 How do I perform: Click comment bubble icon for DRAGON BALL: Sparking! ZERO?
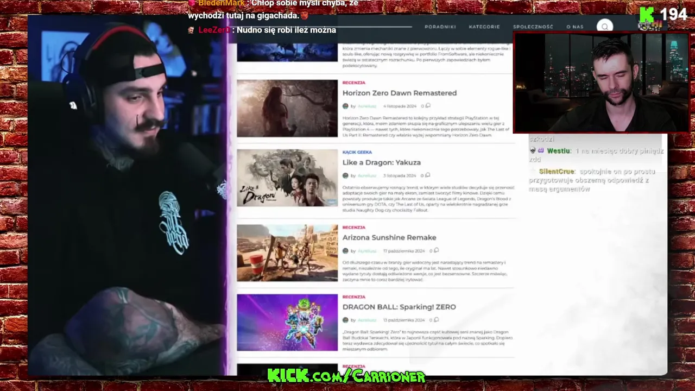tap(436, 320)
